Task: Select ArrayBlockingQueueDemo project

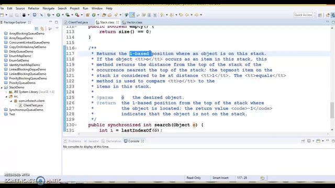Action: (x=27, y=33)
